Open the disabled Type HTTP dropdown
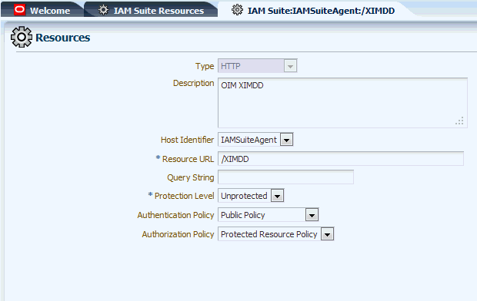 pos(258,66)
